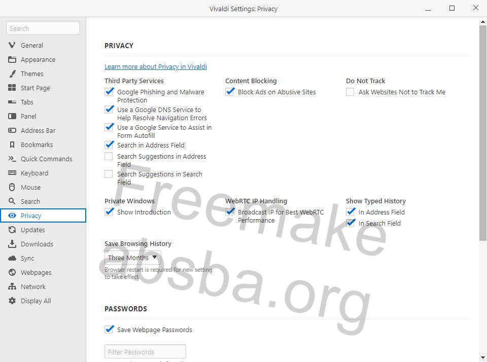
Task: Click the scrollbar down arrow
Action: 482,357
